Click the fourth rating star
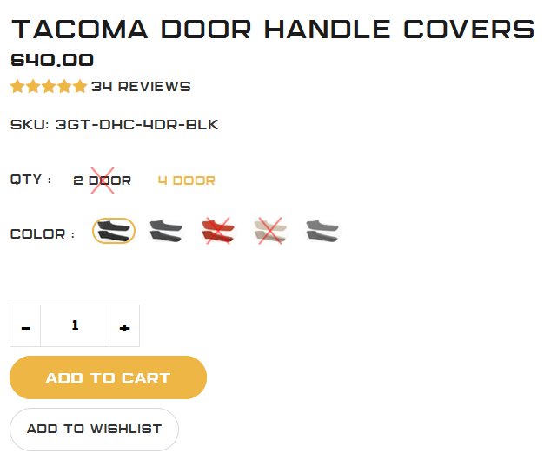Screen dimensions: 544x466 click(64, 86)
